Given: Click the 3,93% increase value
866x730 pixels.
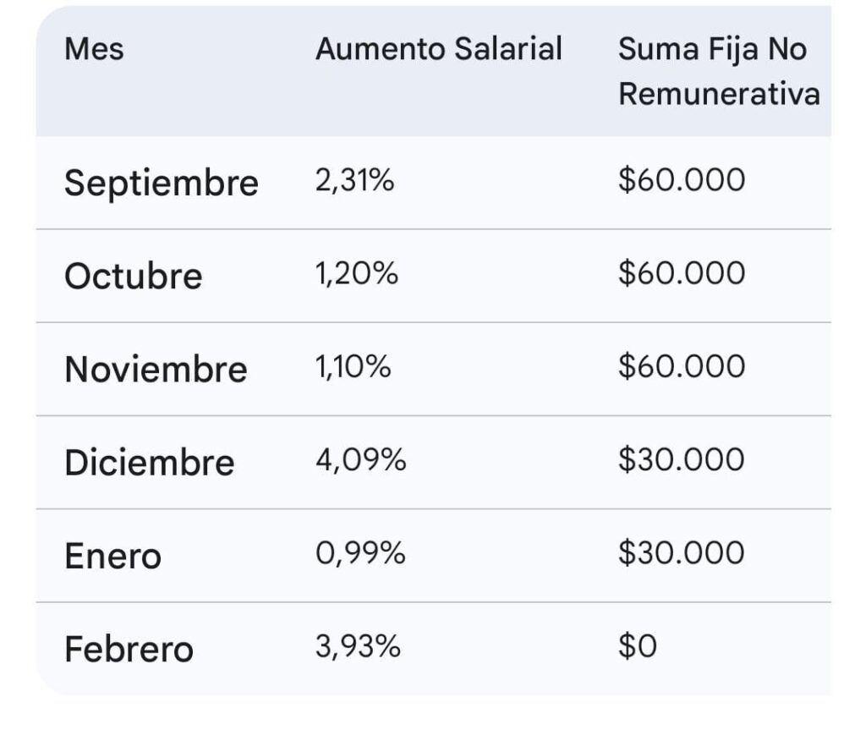Looking at the screenshot, I should tap(359, 647).
